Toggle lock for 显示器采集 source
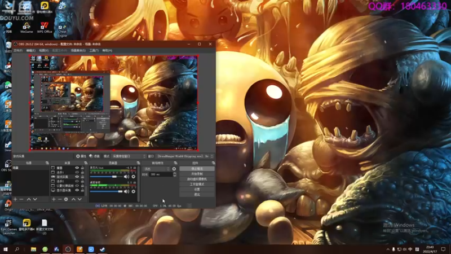 click(82, 190)
